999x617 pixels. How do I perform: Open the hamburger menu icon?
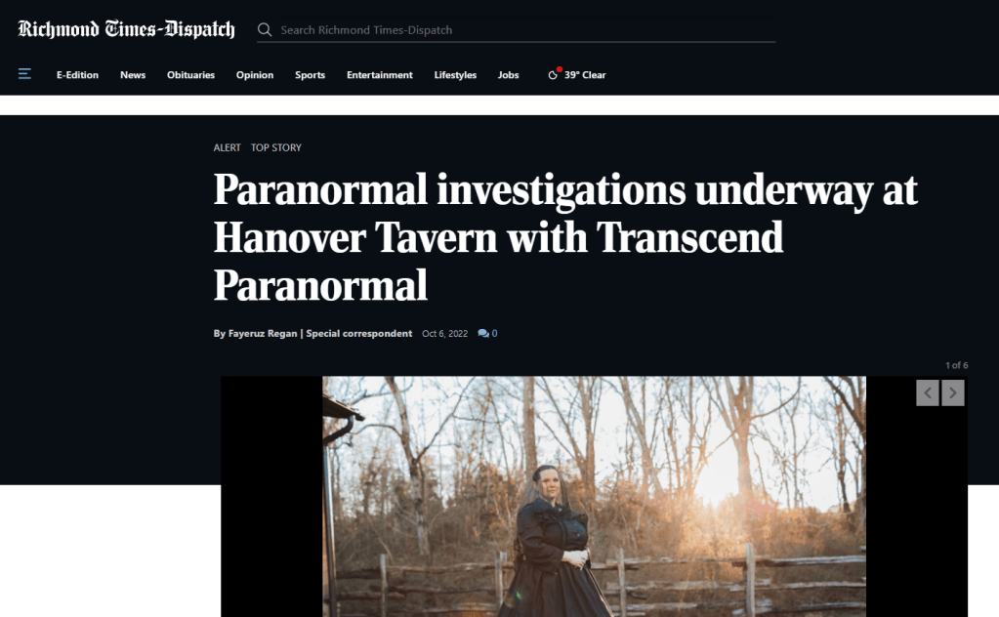pyautogui.click(x=24, y=74)
